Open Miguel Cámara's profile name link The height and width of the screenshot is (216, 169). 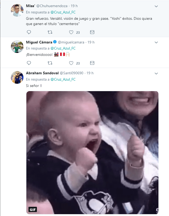(39, 42)
